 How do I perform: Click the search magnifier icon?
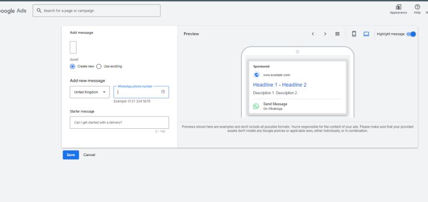tap(39, 10)
